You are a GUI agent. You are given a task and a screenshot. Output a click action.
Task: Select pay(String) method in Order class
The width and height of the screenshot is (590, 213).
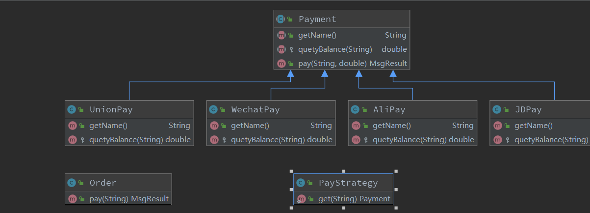click(x=118, y=199)
